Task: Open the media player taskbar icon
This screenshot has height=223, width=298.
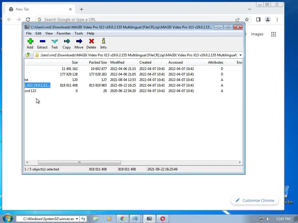Action: pyautogui.click(x=109, y=219)
